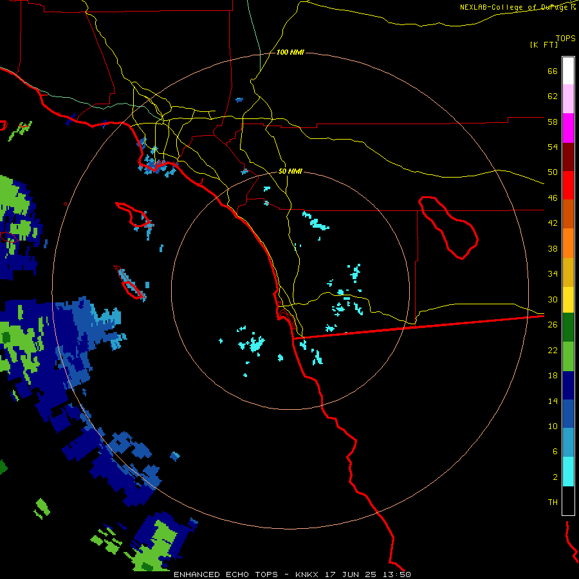This screenshot has width=579, height=579.
Task: Click the light pink 62 kft legend swatch
Action: point(568,98)
